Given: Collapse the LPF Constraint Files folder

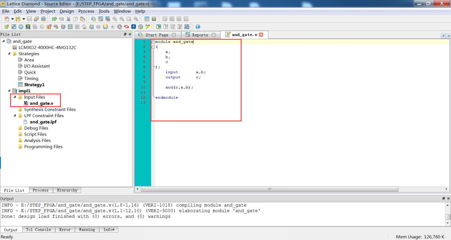Looking at the screenshot, I should 15,116.
